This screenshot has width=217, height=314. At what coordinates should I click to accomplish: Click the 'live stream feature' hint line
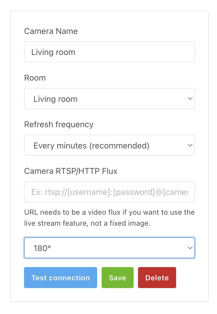click(87, 223)
